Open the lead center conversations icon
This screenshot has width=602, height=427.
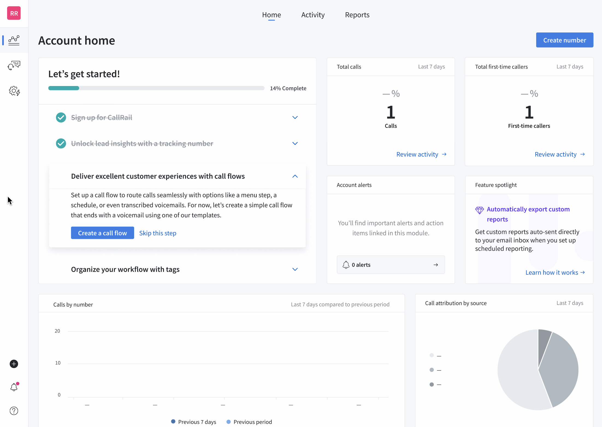click(14, 65)
